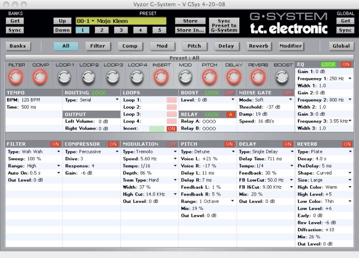Image resolution: width=359 pixels, height=258 pixels.
Task: Toggle the PITCH section ON switch
Action: pyautogui.click(x=229, y=144)
